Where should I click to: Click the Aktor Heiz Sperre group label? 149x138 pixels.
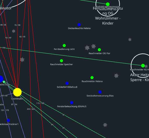pos(139,77)
